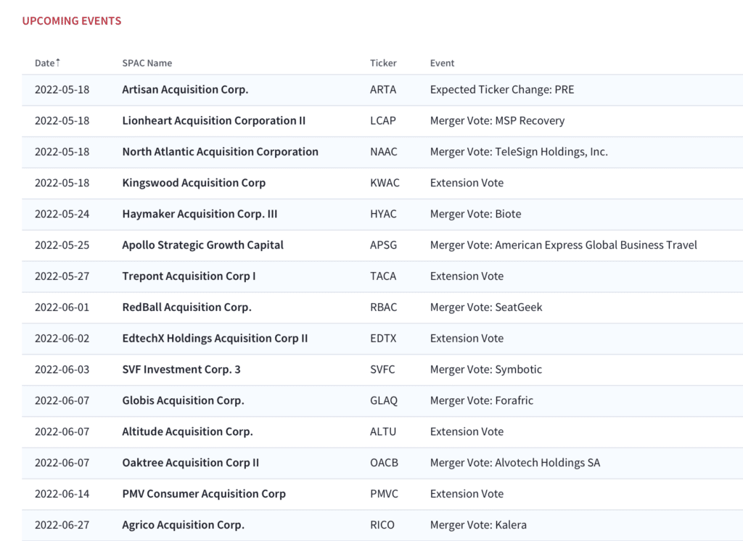Click 'Merger Vote: Forafric' event
Screen dimensions: 743x541
click(x=482, y=401)
